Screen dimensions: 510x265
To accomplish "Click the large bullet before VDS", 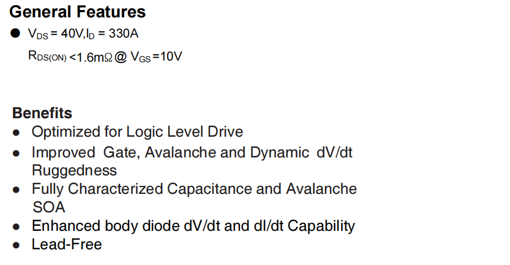I will point(15,34).
